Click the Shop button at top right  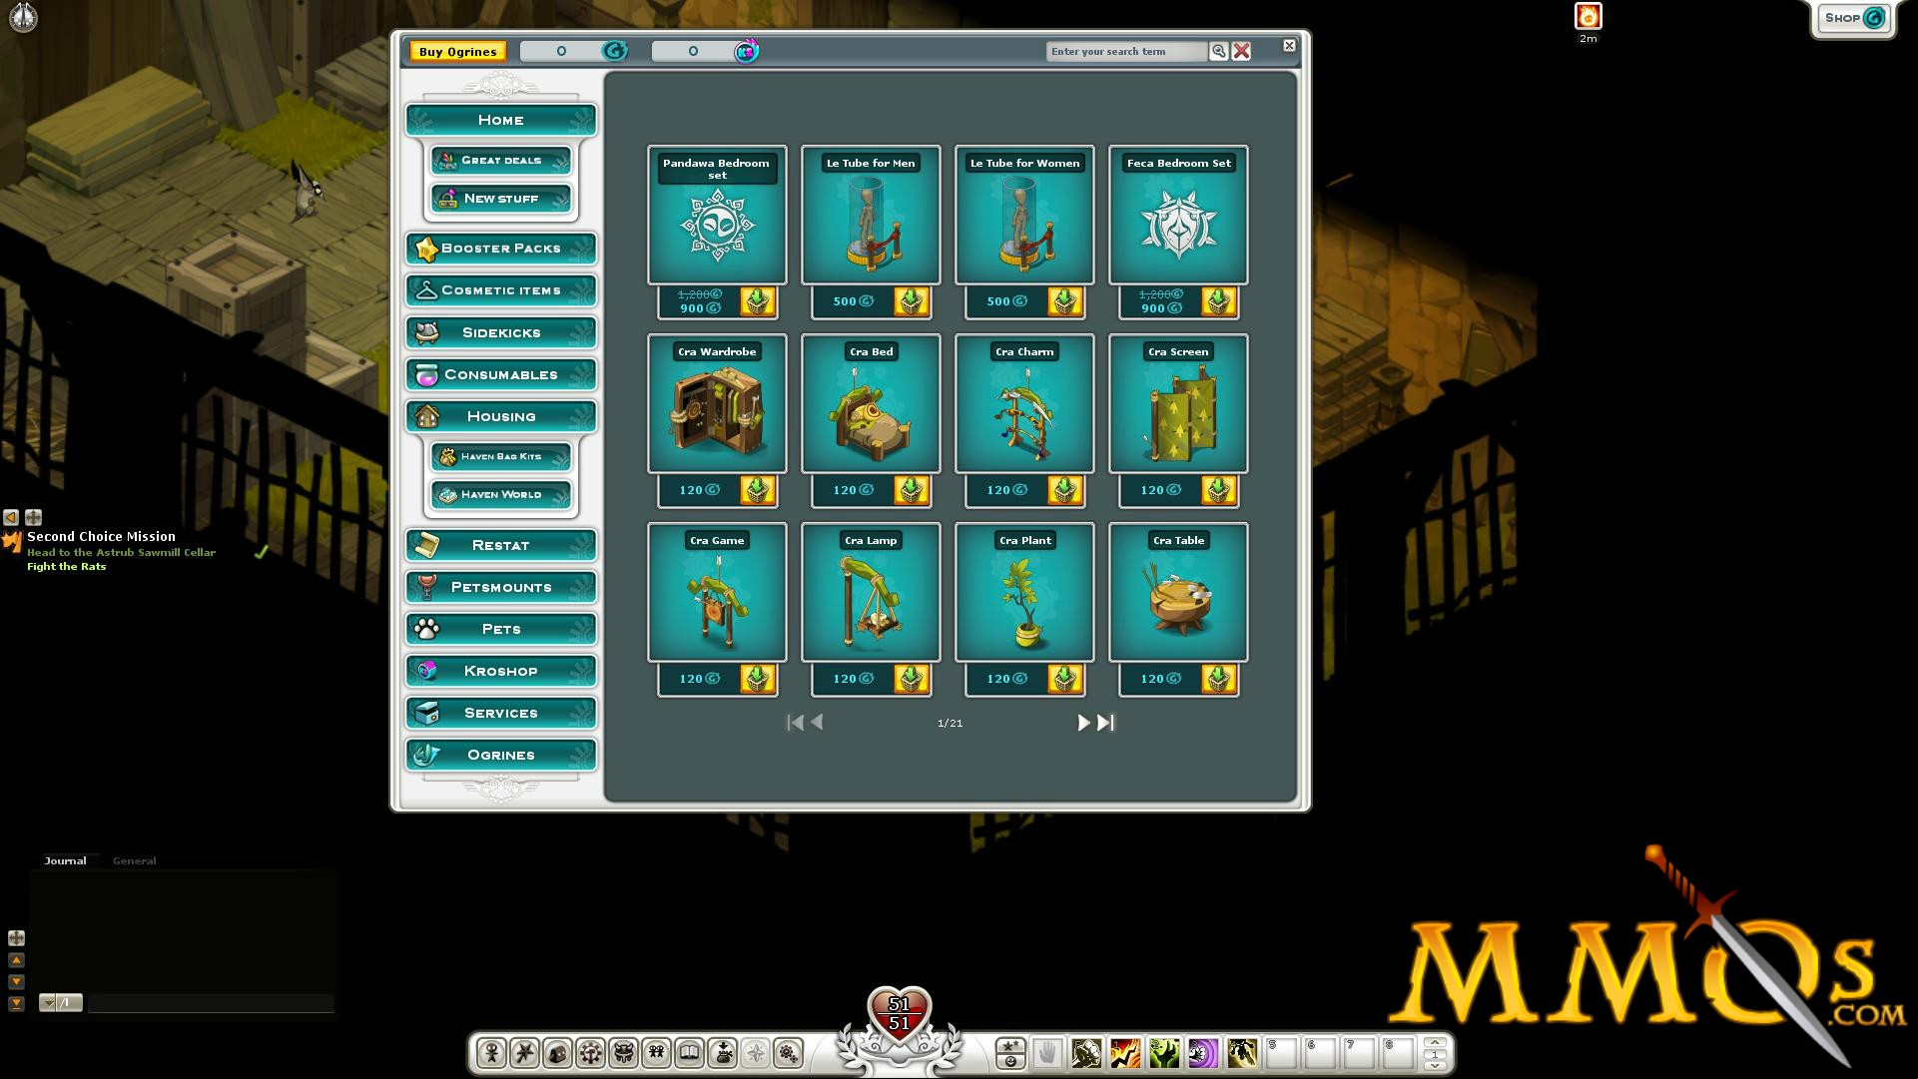point(1853,18)
